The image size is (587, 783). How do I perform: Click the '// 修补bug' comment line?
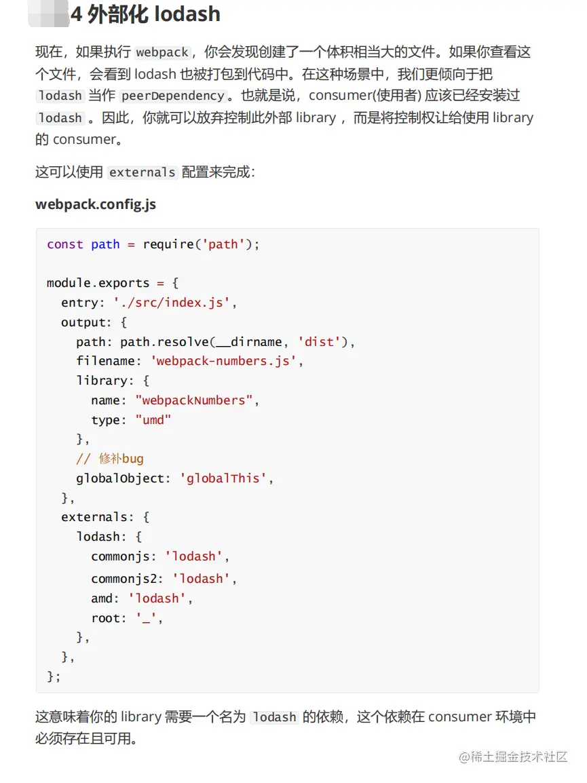(110, 459)
